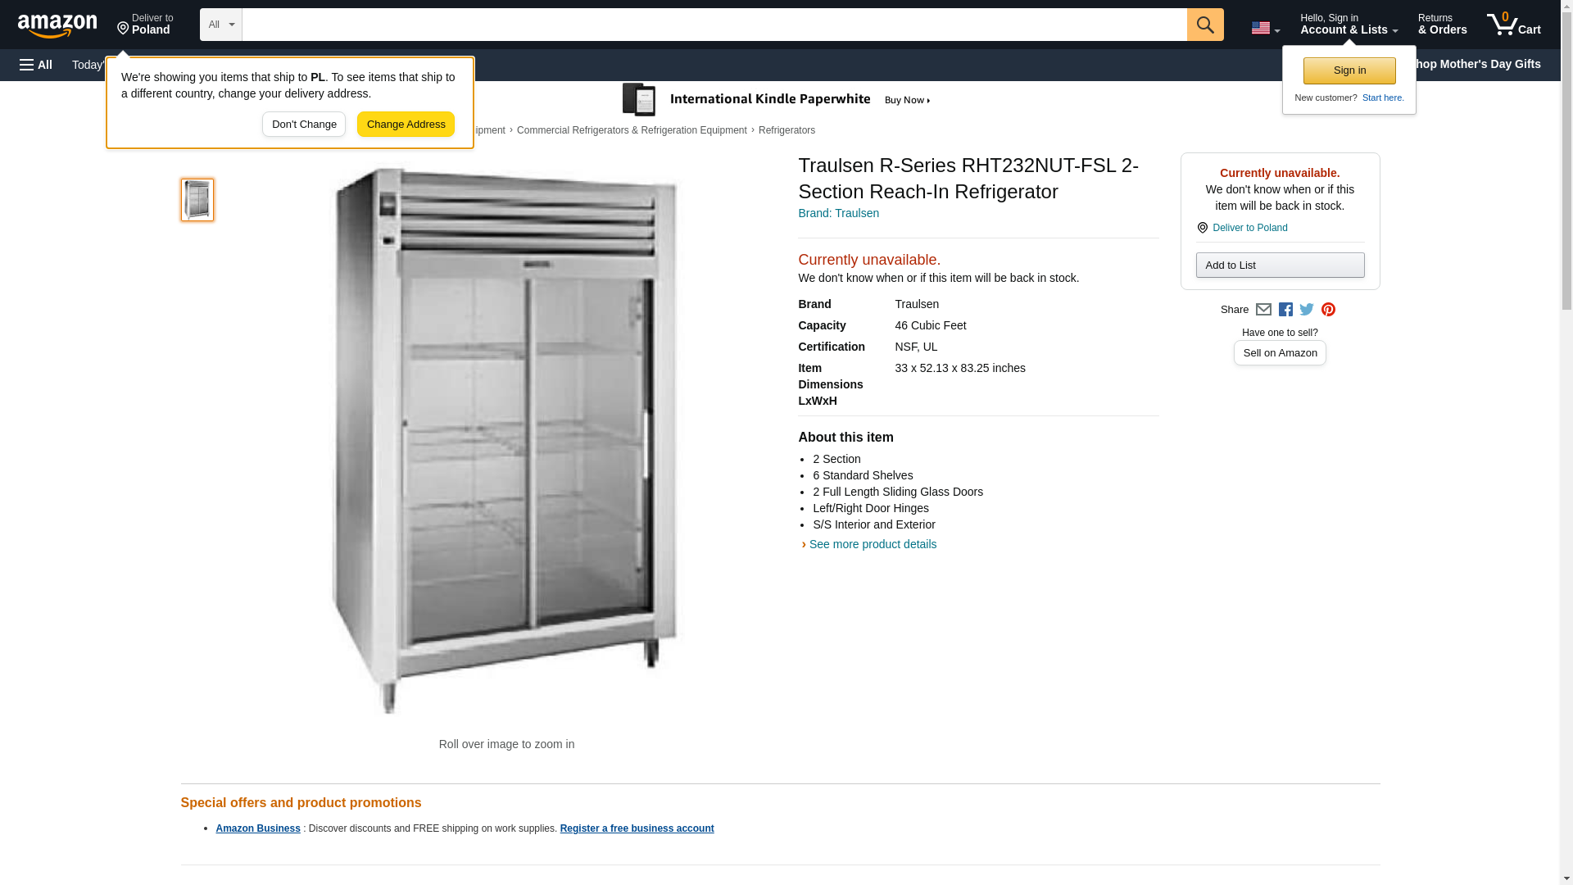Open Add to List dropdown

coord(1280,265)
